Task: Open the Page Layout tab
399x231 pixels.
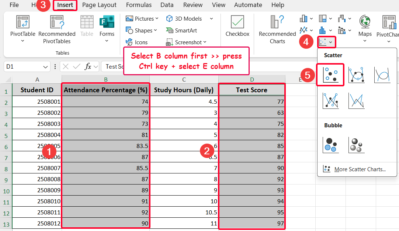Action: tap(99, 5)
